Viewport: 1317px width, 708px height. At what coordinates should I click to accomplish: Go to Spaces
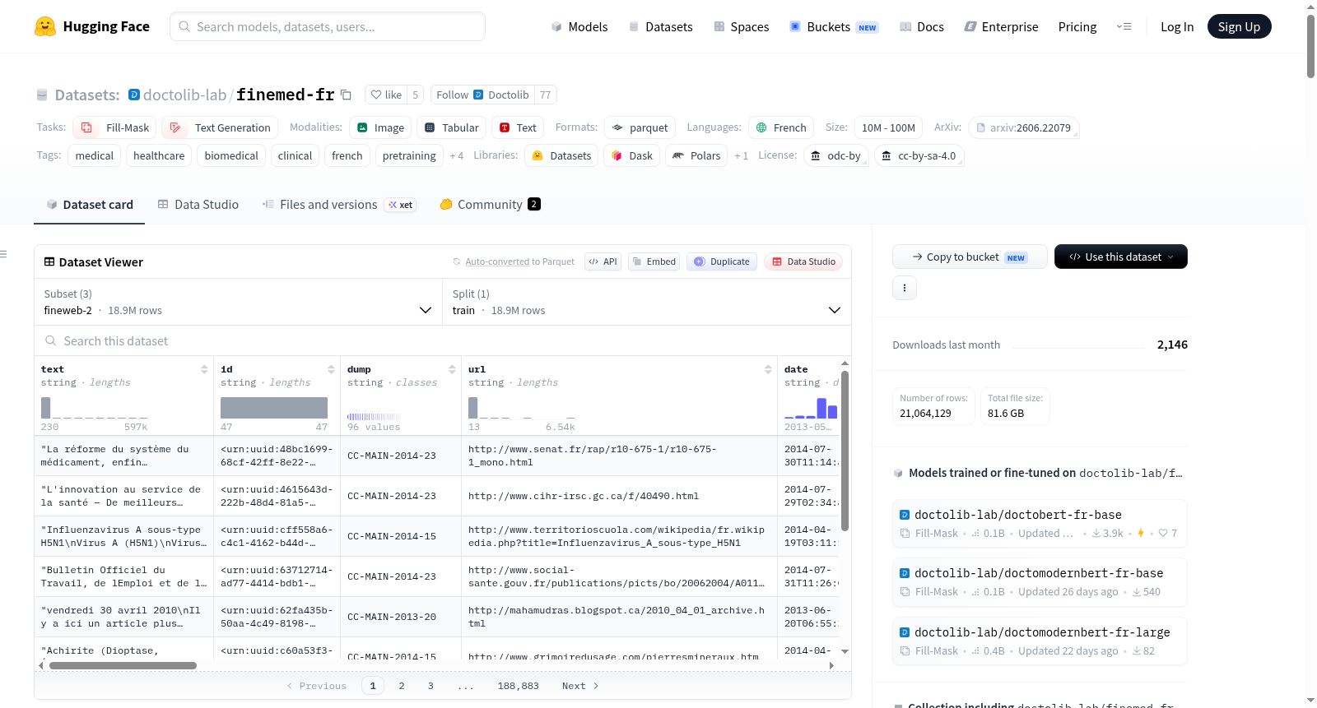742,26
